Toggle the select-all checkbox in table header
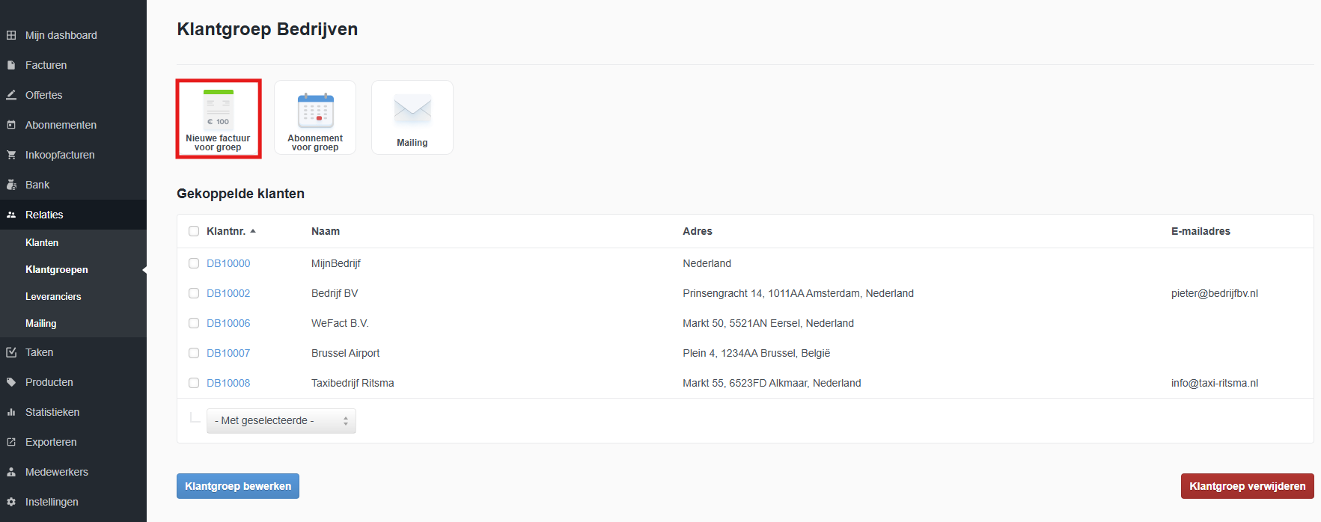The height and width of the screenshot is (522, 1321). [194, 231]
